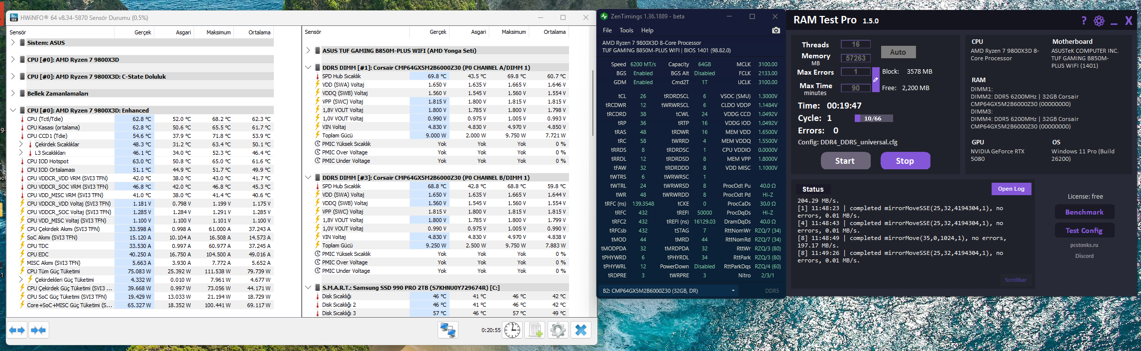Open the remote network computers icon in HWiNFO
1141x351 pixels.
pos(448,330)
